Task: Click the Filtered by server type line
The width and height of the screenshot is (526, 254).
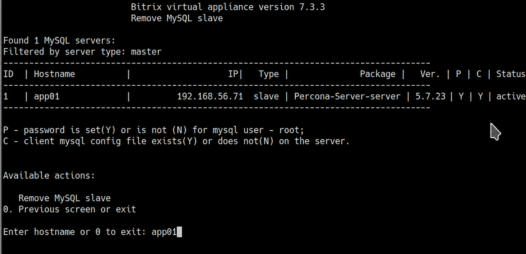Action: click(x=82, y=52)
